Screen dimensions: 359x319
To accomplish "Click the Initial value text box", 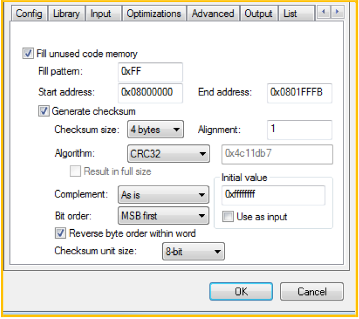I will 269,195.
